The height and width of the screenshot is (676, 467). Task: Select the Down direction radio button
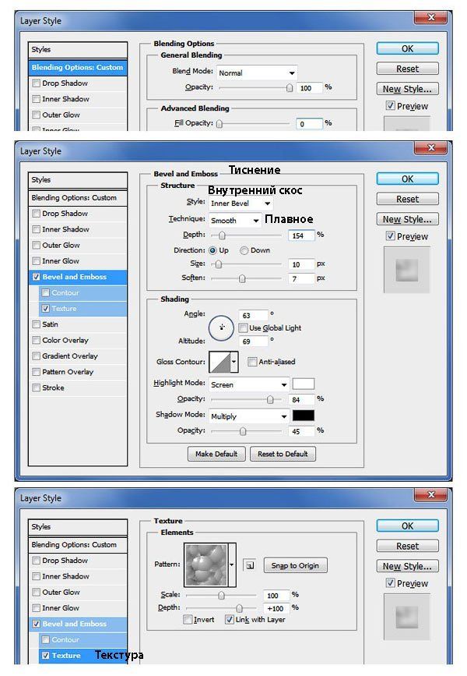244,250
